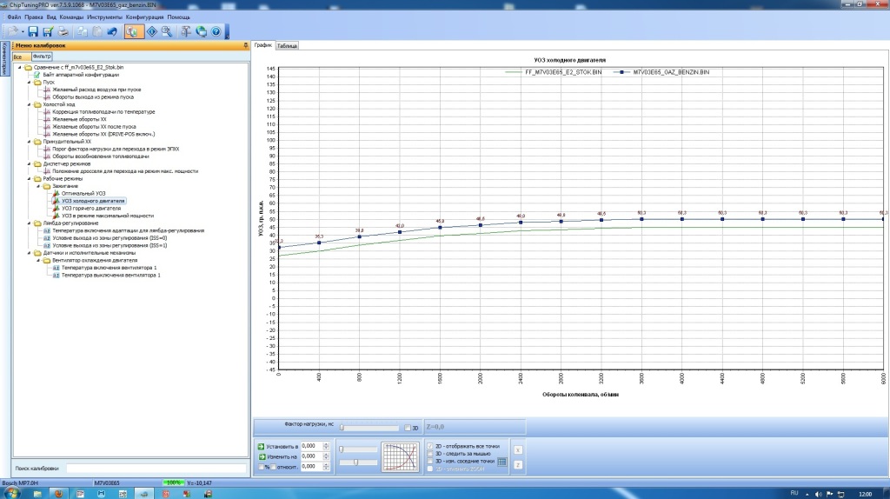
Task: Open the Файл menu
Action: pyautogui.click(x=14, y=17)
